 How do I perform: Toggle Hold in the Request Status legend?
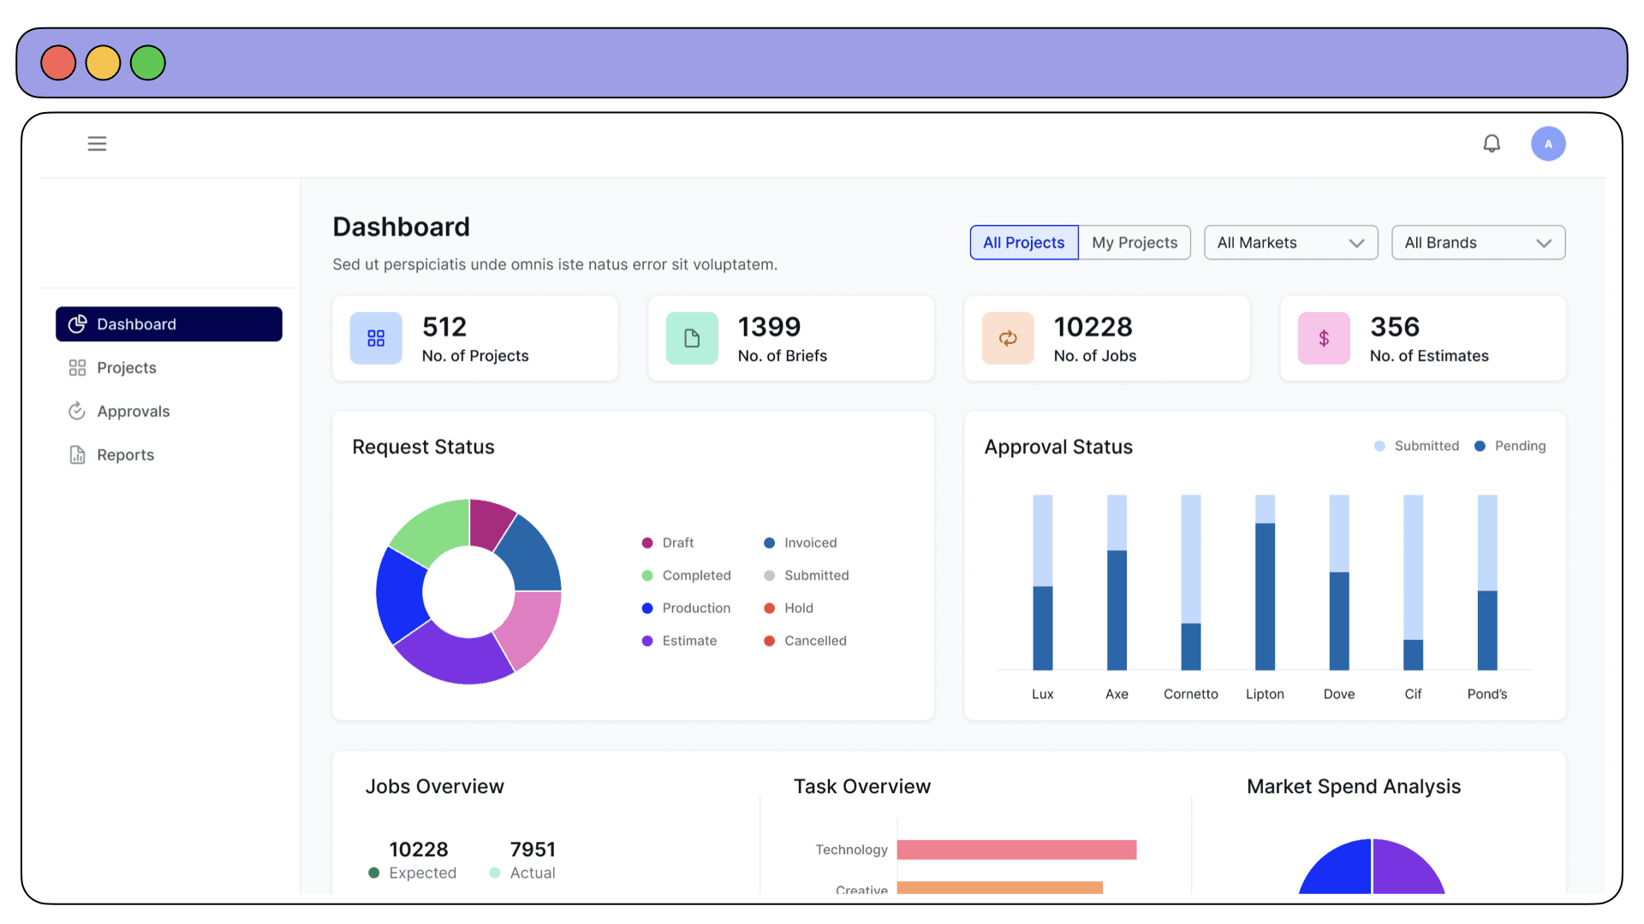click(788, 608)
